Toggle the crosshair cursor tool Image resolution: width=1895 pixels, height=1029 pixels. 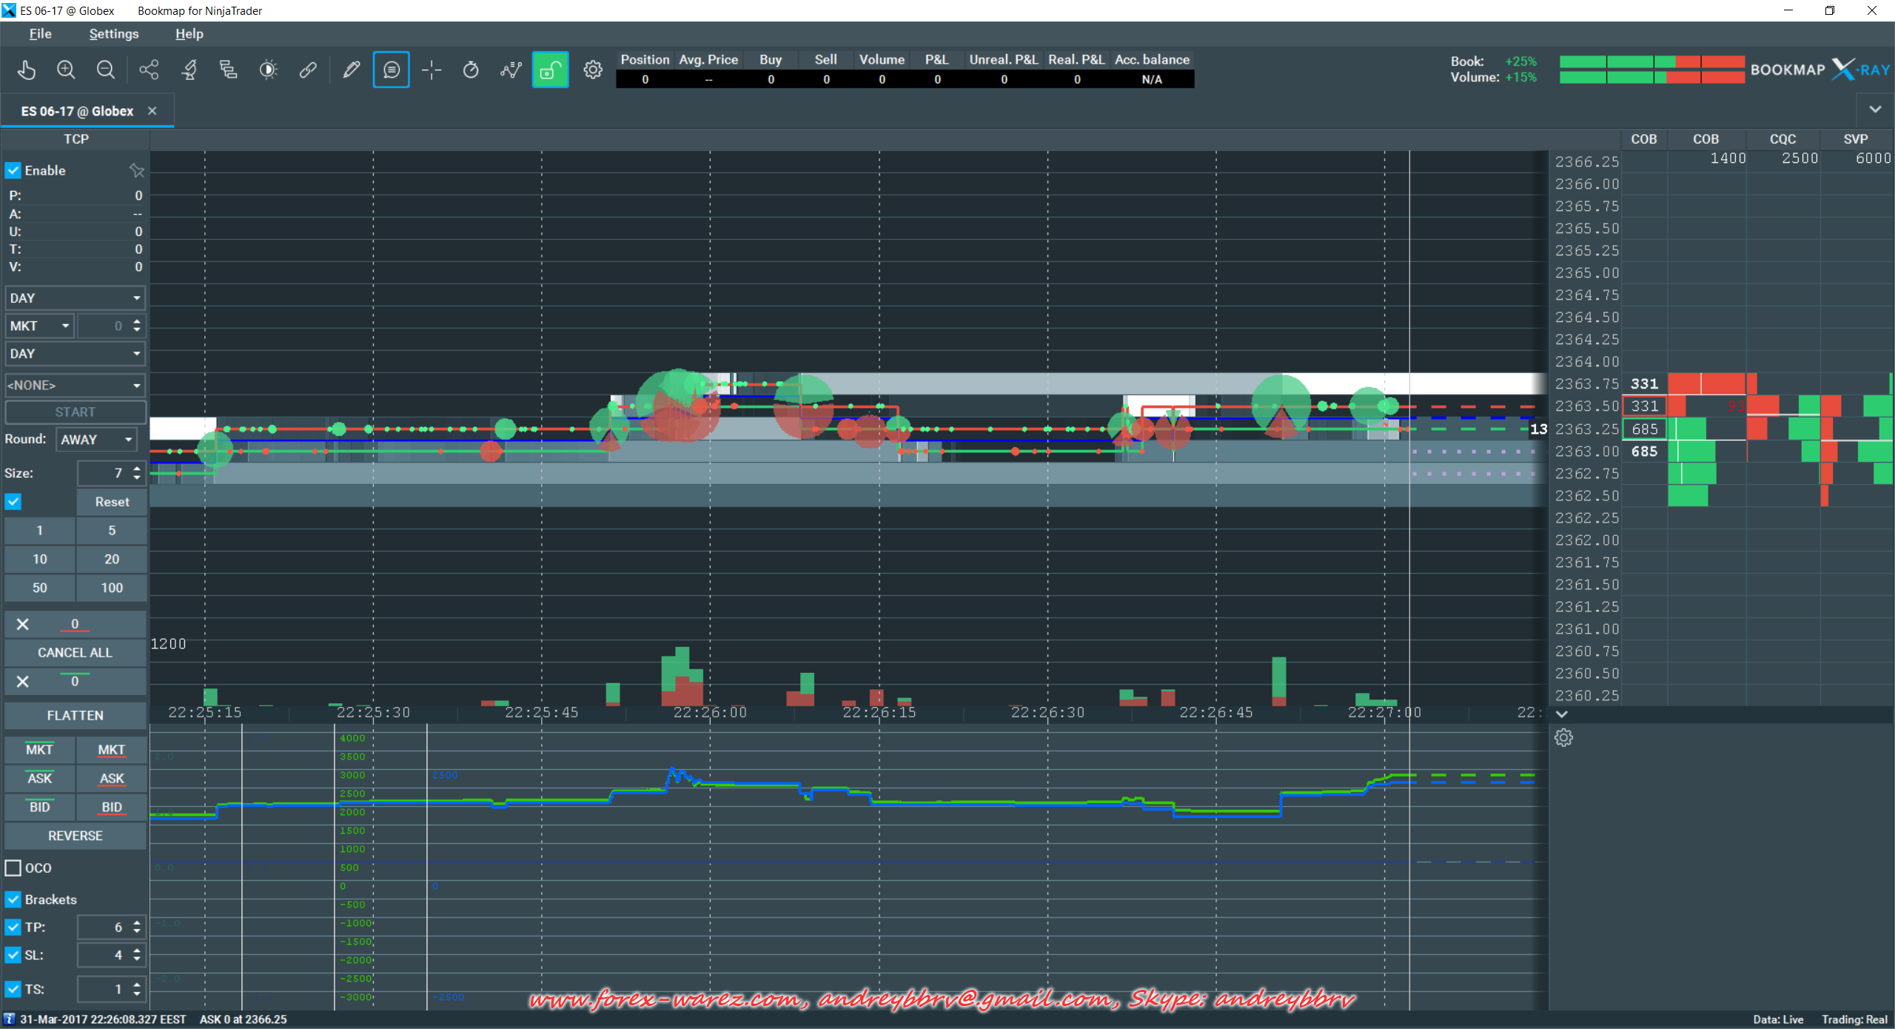432,70
